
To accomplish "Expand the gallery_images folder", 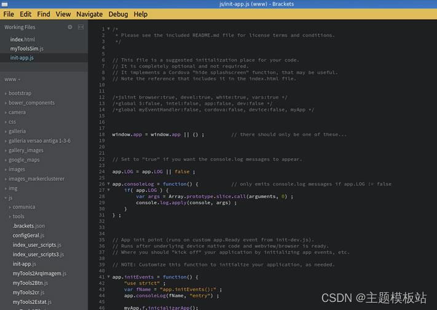I will tap(26, 151).
